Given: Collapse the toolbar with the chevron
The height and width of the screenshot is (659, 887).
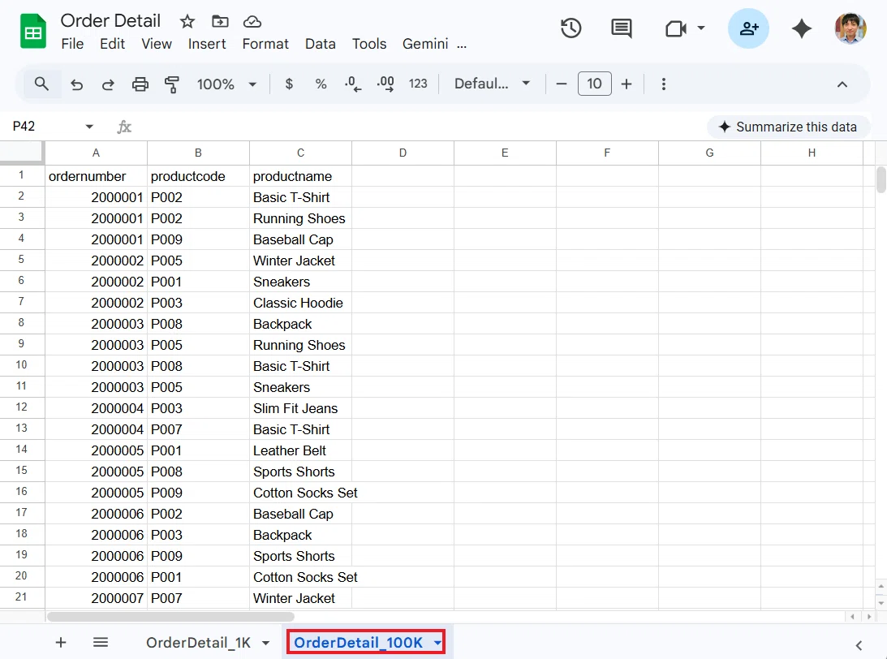Looking at the screenshot, I should click(x=842, y=84).
